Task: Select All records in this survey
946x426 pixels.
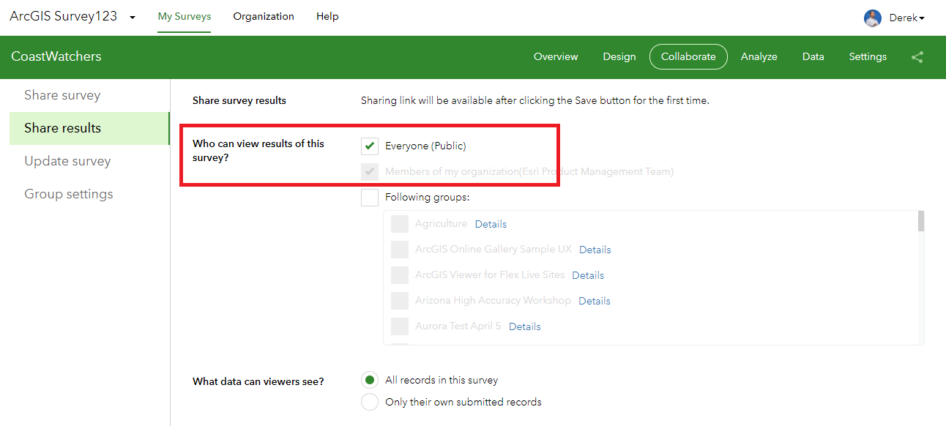Action: coord(371,380)
